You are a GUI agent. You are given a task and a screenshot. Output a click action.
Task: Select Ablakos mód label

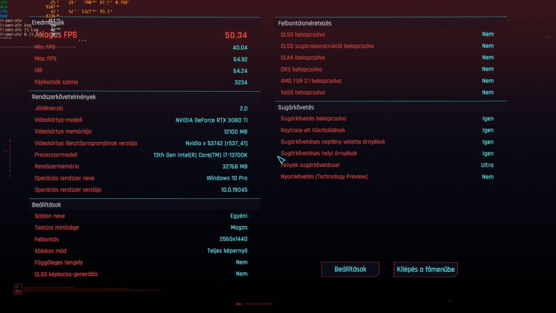pyautogui.click(x=50, y=251)
